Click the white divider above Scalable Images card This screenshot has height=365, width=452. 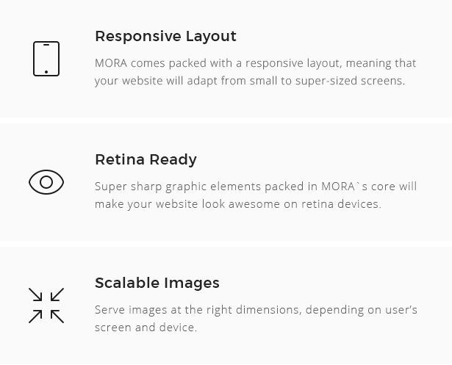point(226,244)
